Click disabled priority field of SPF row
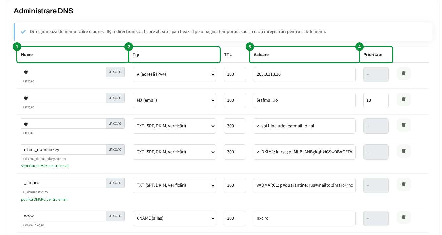Image resolution: width=442 pixels, height=235 pixels. point(376,126)
